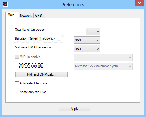Image resolution: width=146 pixels, height=117 pixels.
Task: Click the Apply button
Action: click(74, 109)
